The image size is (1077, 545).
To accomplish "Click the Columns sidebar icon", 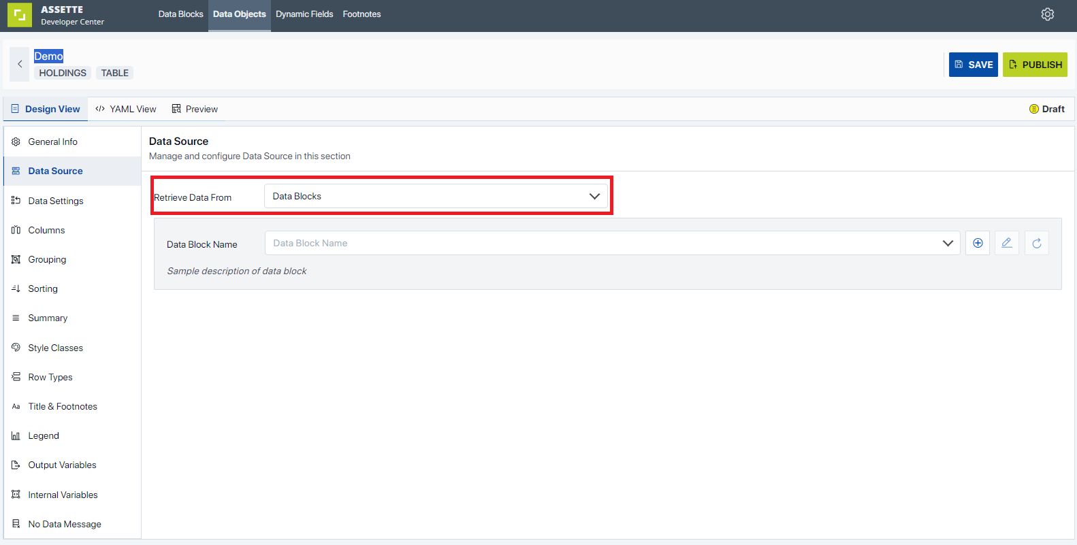I will [16, 230].
